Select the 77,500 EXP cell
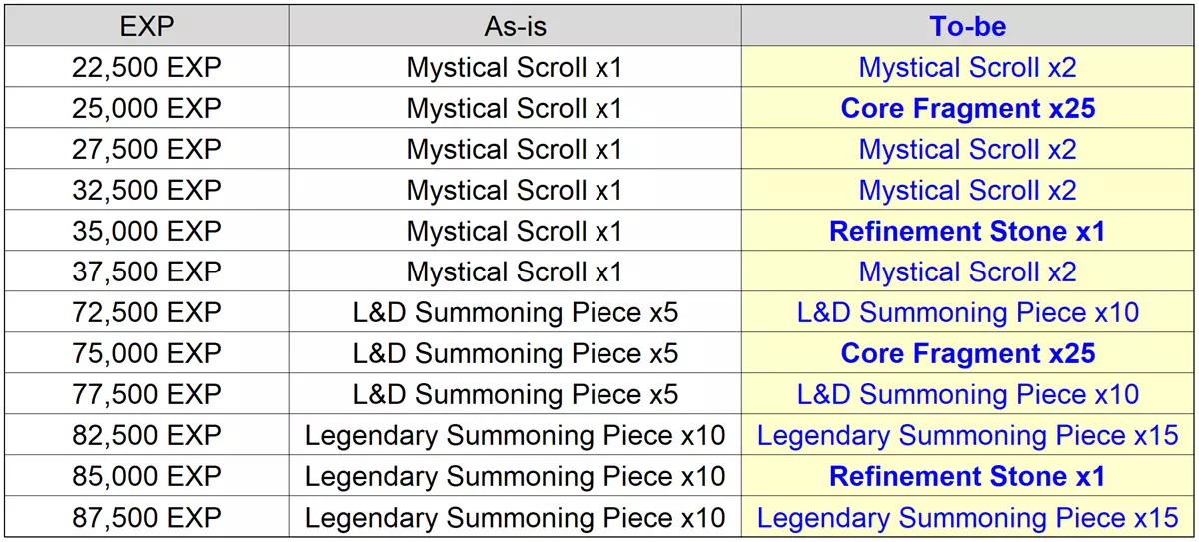The height and width of the screenshot is (542, 1199). point(146,394)
